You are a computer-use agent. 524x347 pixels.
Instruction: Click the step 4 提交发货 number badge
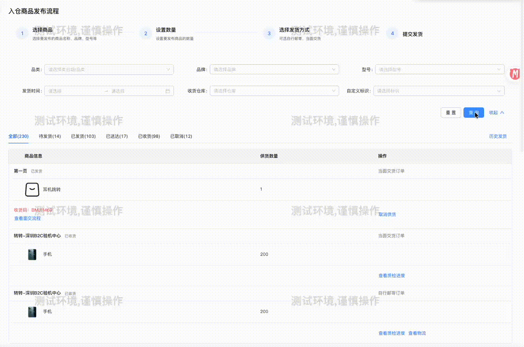[392, 34]
